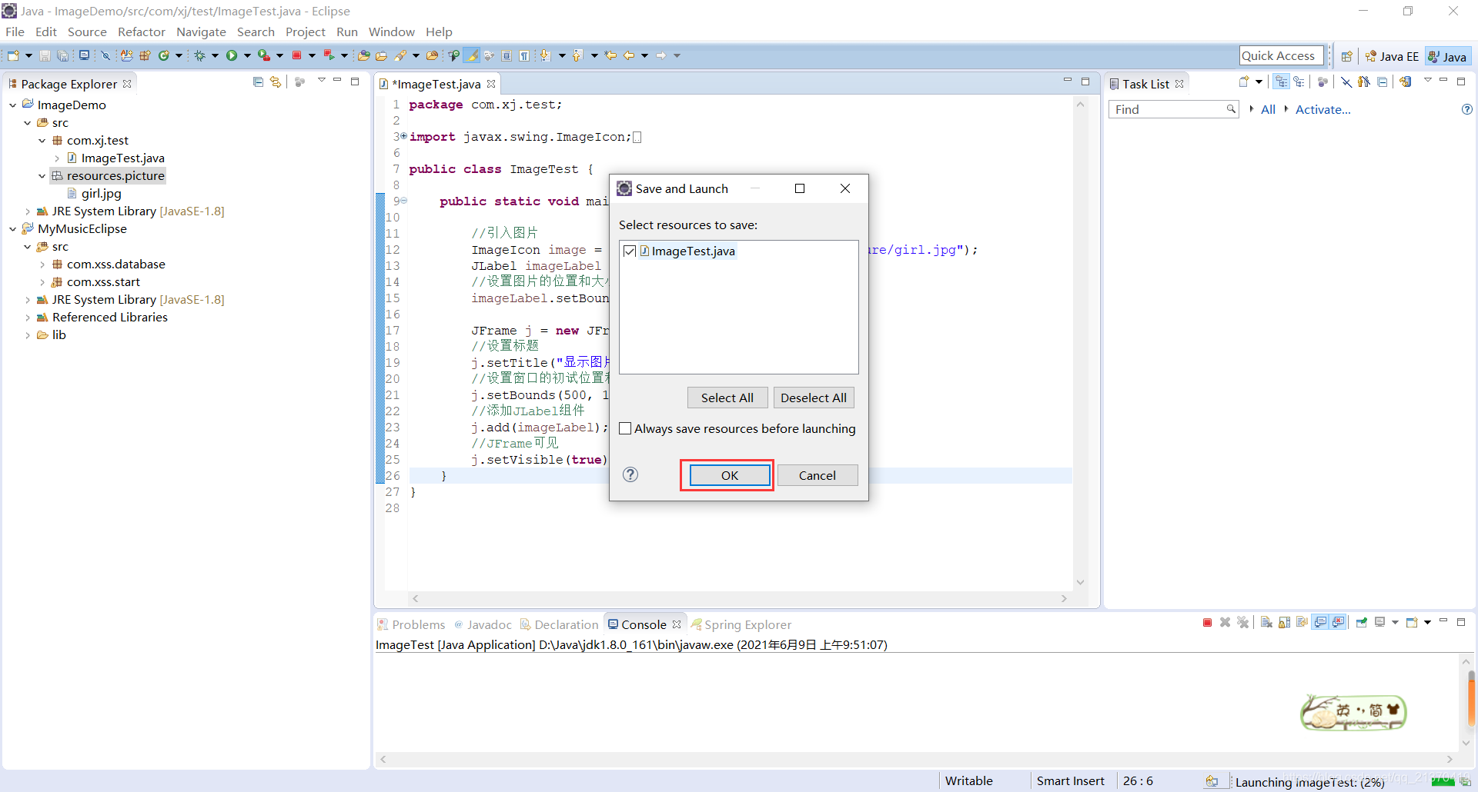Switch to Spring Explorer tab
The width and height of the screenshot is (1478, 792).
tap(741, 624)
